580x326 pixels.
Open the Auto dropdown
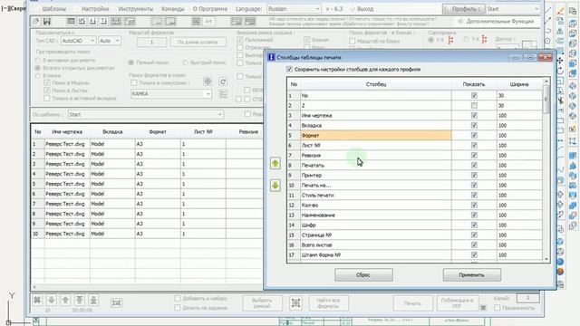(x=110, y=41)
